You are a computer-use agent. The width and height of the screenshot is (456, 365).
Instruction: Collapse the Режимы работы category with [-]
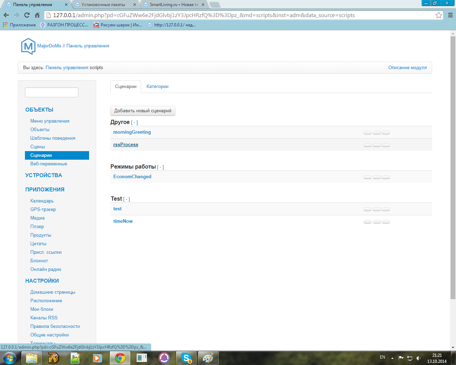(x=160, y=167)
